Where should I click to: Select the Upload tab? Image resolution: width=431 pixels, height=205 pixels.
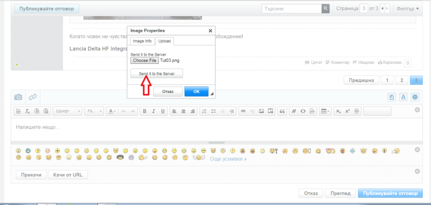165,41
